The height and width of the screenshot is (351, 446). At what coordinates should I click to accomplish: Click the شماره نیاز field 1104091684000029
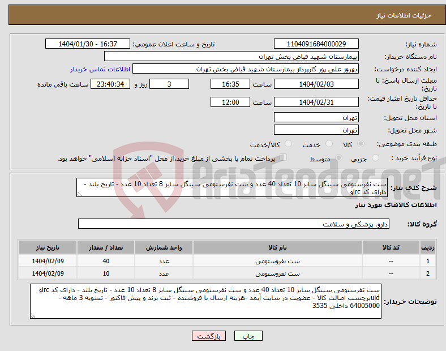click(x=316, y=44)
